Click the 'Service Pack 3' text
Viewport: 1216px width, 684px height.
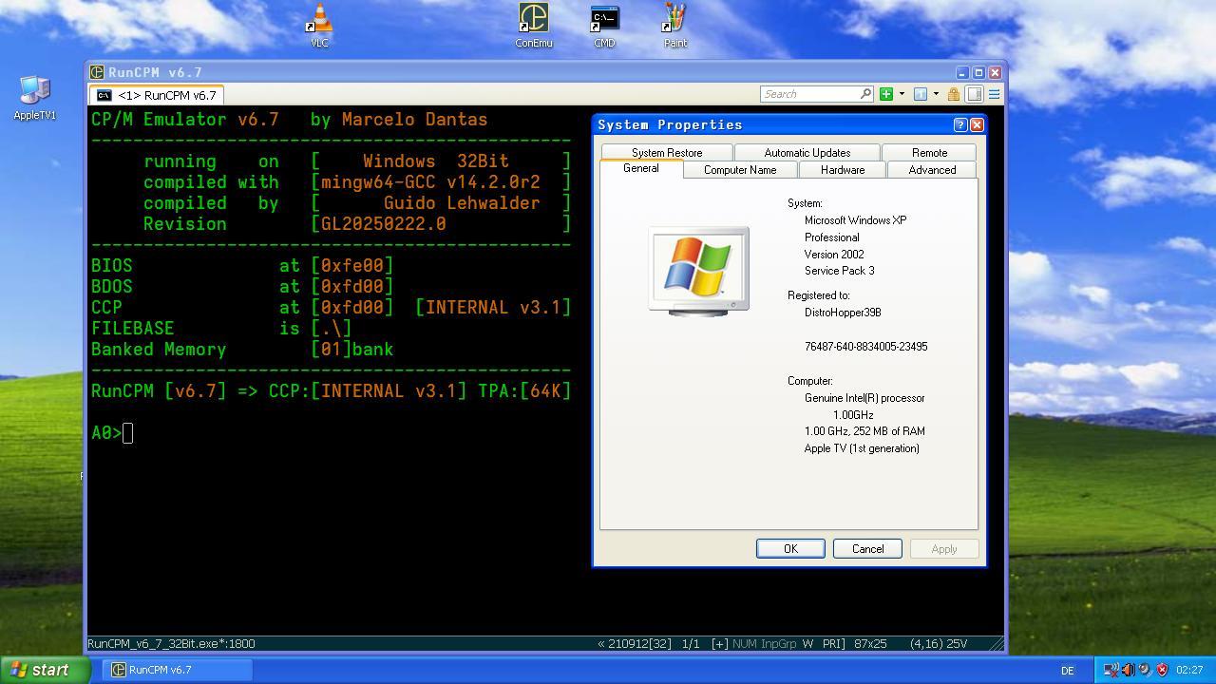[839, 271]
